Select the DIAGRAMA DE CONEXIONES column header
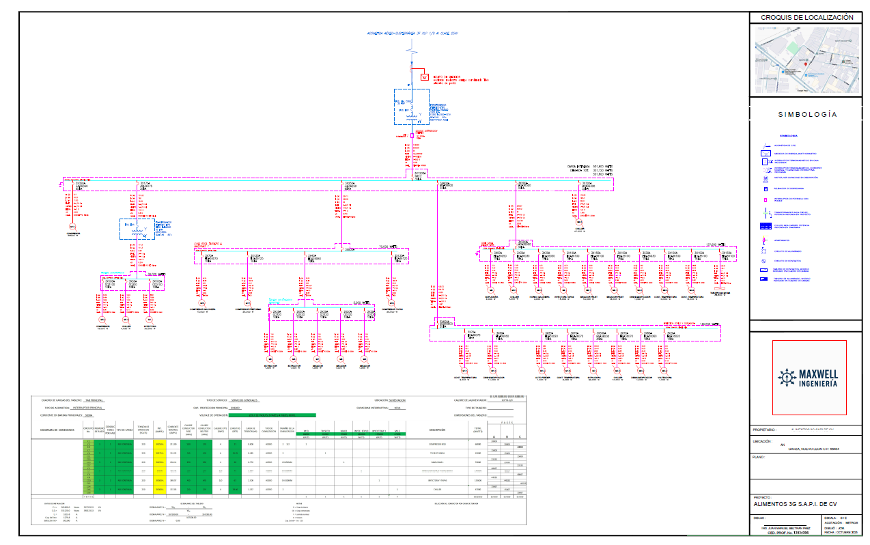The image size is (870, 545). click(x=57, y=430)
